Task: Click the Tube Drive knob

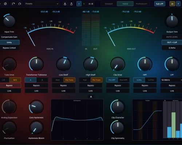Action: 9,64
